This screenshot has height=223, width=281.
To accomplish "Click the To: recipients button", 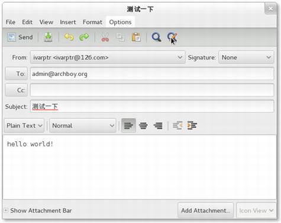I will point(16,74).
